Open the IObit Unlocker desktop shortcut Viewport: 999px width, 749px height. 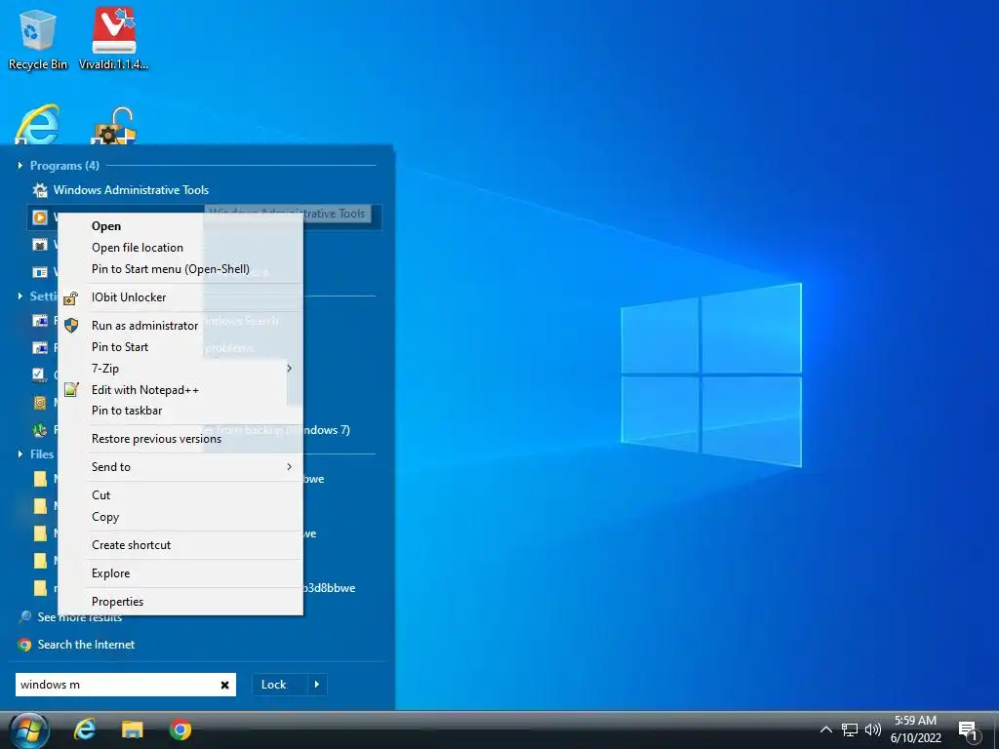[114, 126]
